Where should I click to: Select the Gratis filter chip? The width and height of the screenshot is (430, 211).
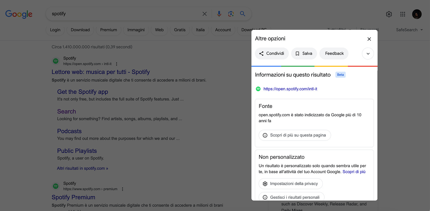180,30
